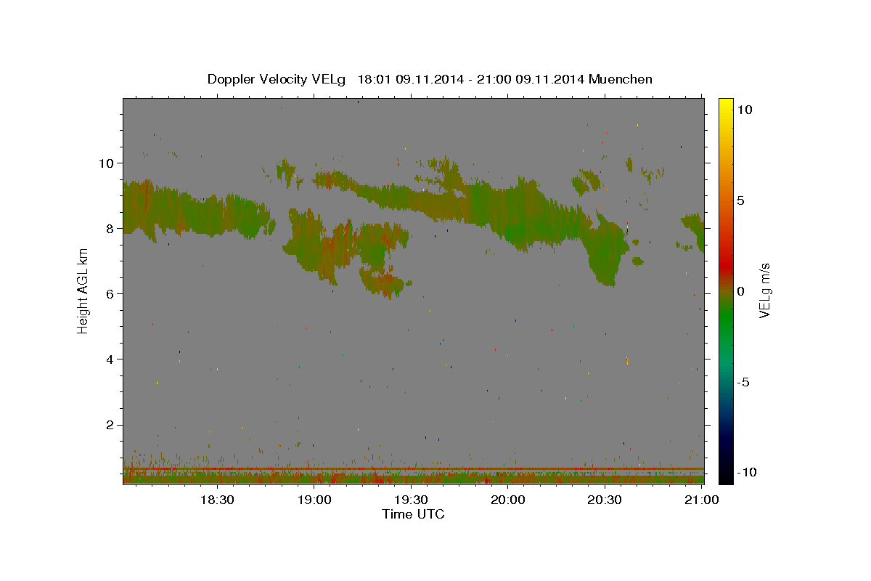This screenshot has width=871, height=581.
Task: Click the height label '6' on y-axis
Action: click(x=109, y=293)
